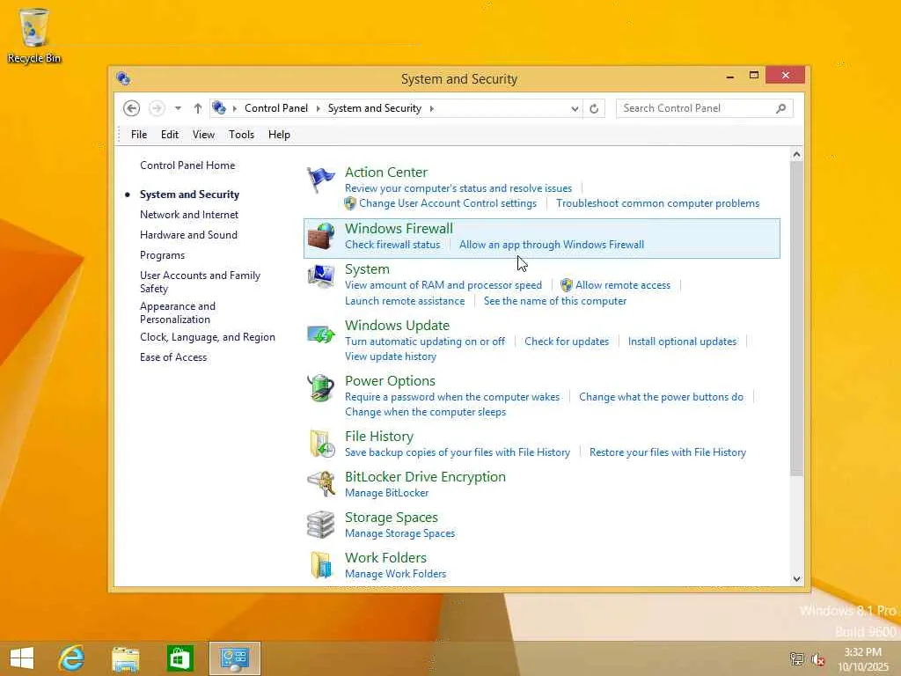The image size is (901, 676).
Task: Select Hardware and Sound category
Action: point(188,234)
